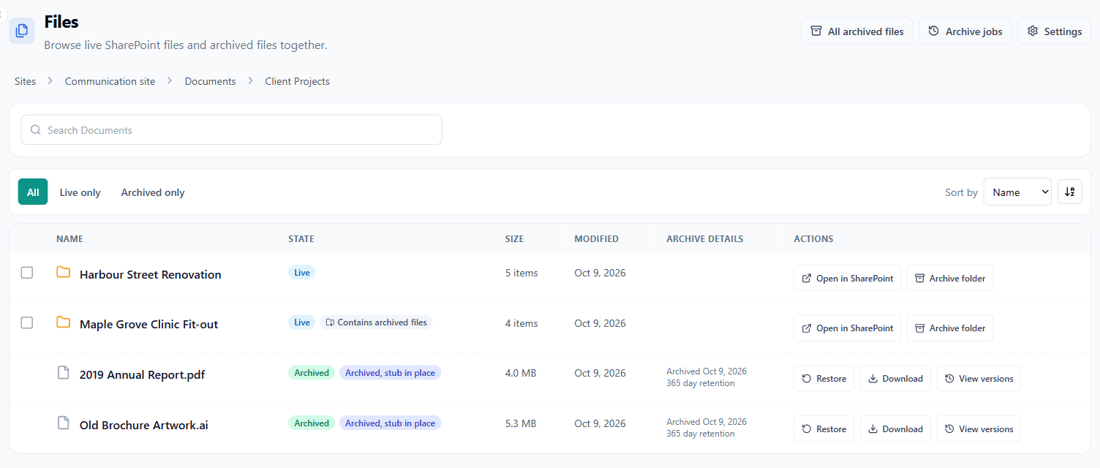Select 2019 Annual Report.pdf file name
Viewport: 1100px width, 468px height.
142,375
